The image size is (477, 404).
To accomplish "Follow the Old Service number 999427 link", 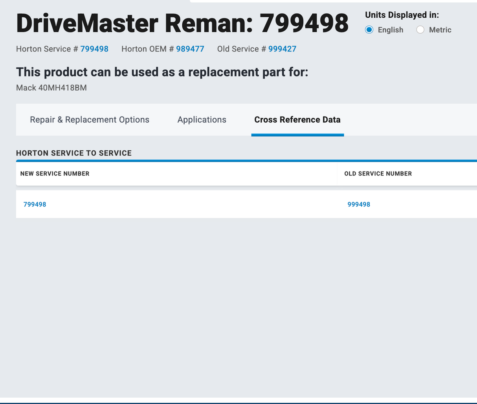I will click(x=282, y=49).
